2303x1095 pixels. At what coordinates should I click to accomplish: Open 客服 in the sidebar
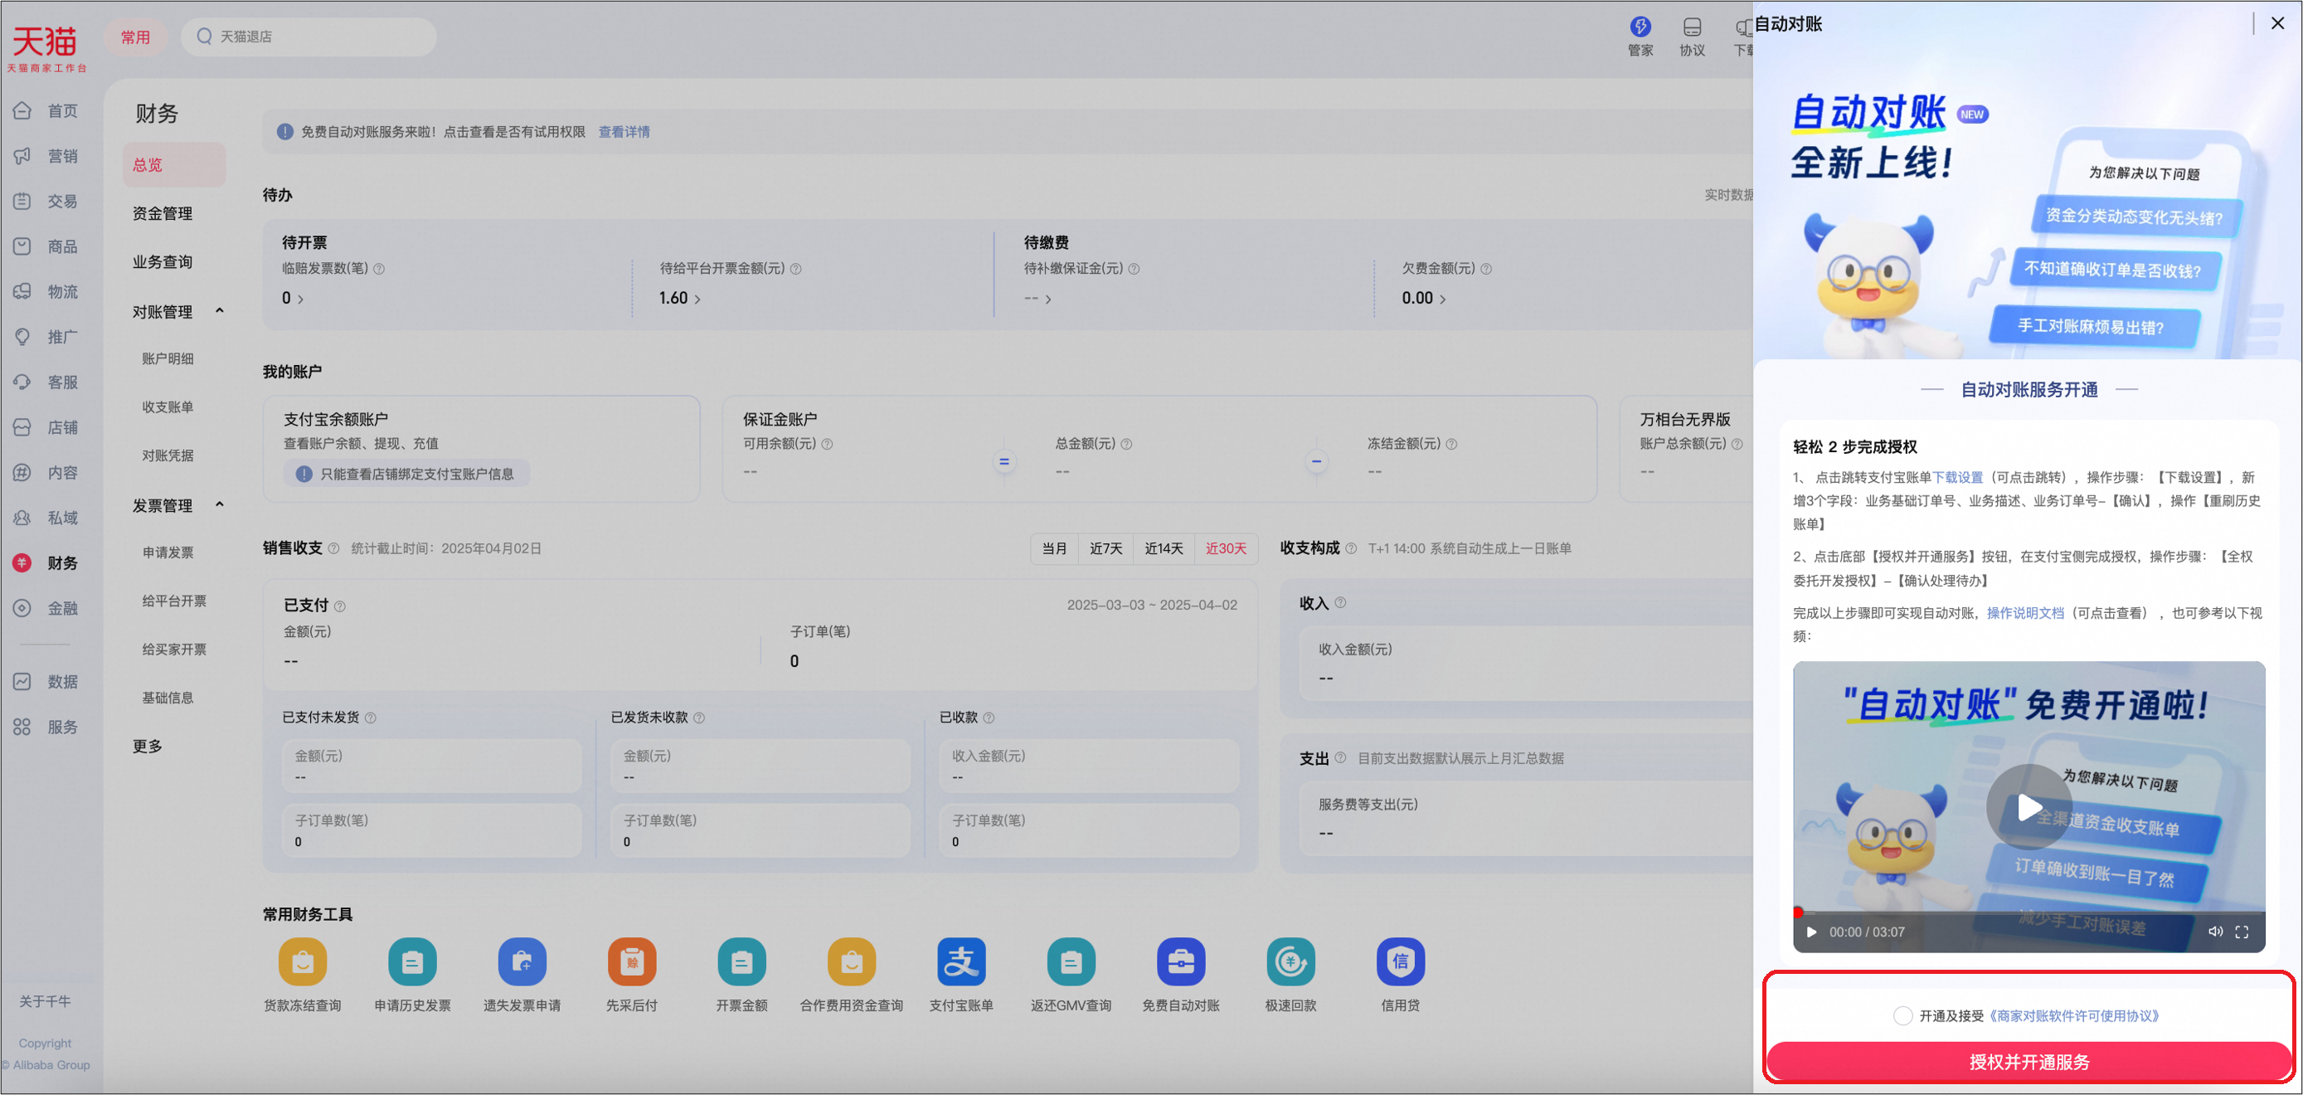click(46, 382)
